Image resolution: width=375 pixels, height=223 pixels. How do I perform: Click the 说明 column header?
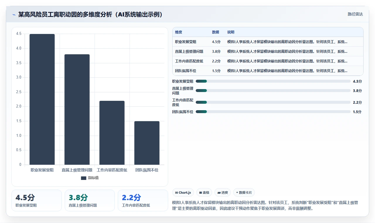(231, 32)
